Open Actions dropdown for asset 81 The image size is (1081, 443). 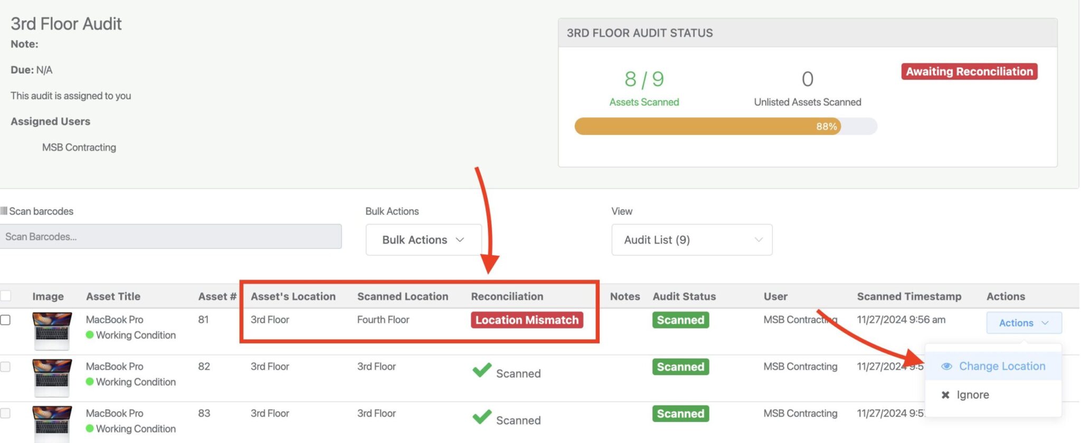click(x=1023, y=323)
